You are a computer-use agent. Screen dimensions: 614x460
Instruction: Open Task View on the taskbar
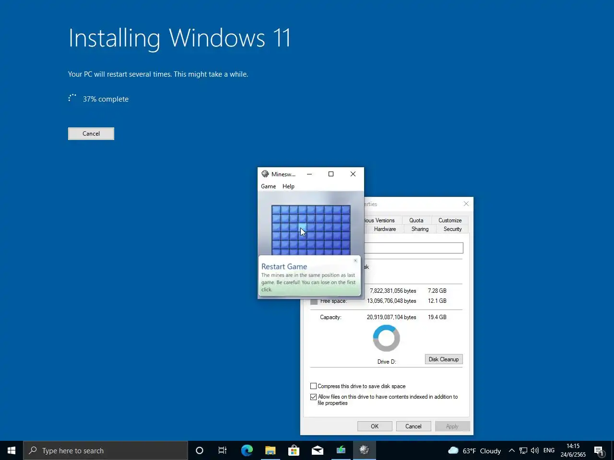tap(223, 450)
